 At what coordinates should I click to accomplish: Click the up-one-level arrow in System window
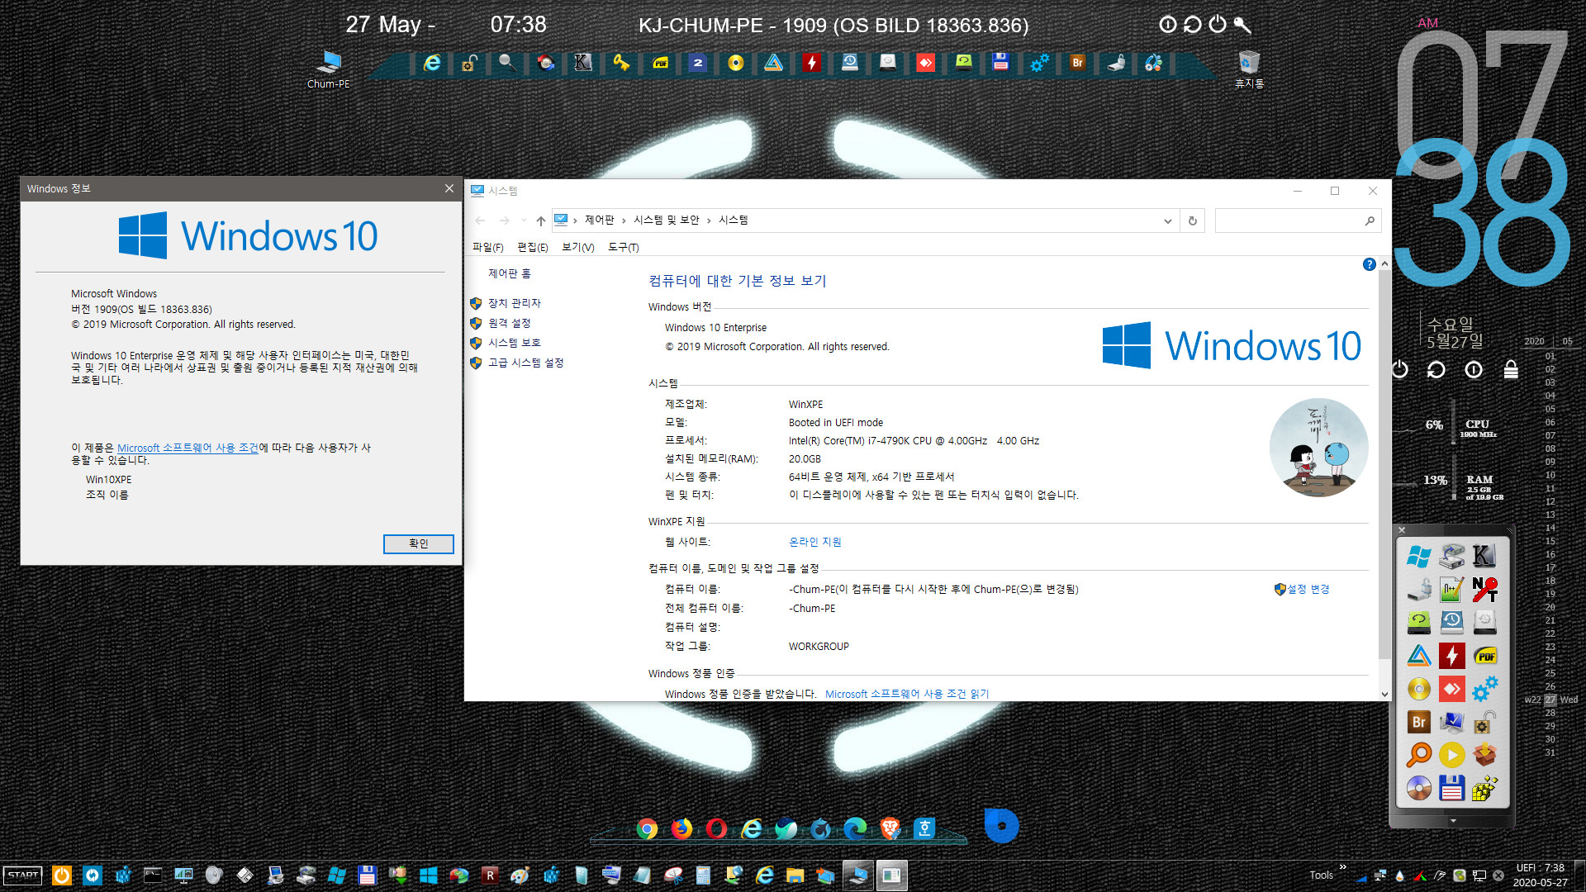(540, 221)
